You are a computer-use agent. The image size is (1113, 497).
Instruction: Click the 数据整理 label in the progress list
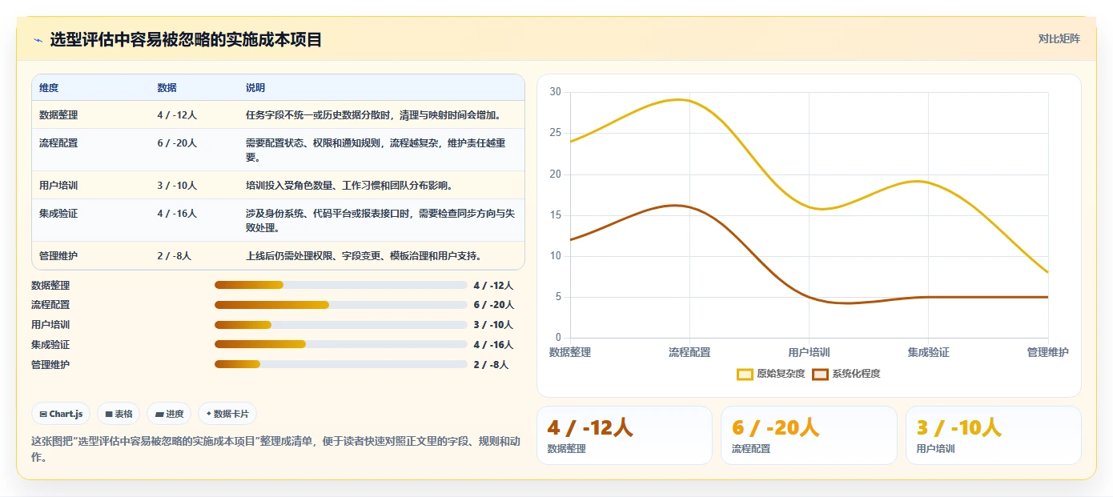[x=50, y=285]
